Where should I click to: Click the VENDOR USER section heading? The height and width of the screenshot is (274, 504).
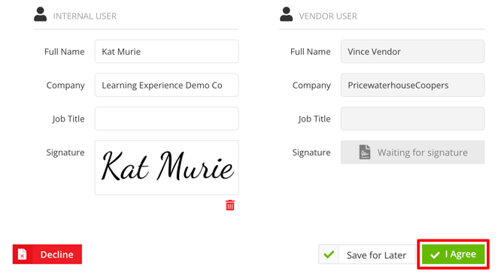328,16
